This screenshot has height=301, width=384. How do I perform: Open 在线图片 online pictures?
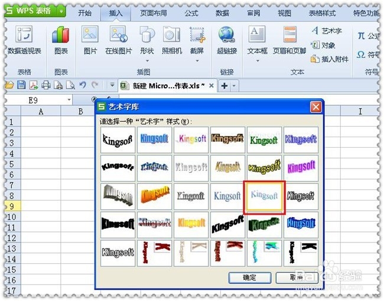[119, 34]
